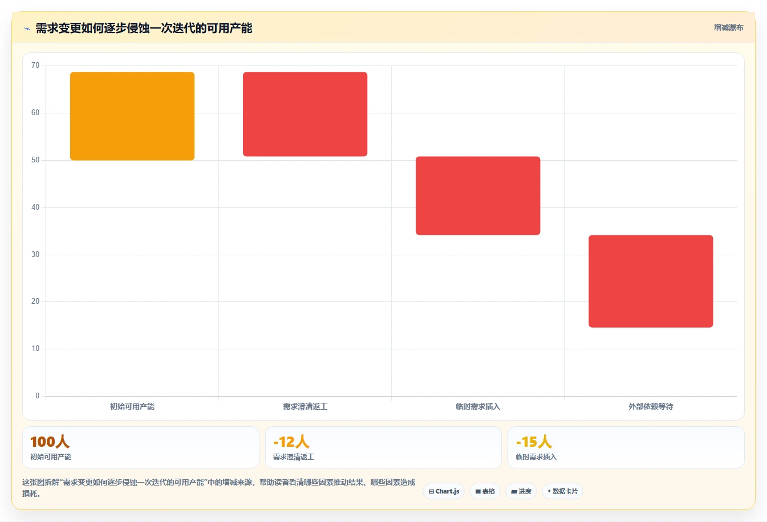Click the x-axis label 需求澄清返工
Image resolution: width=767 pixels, height=522 pixels.
(x=305, y=406)
